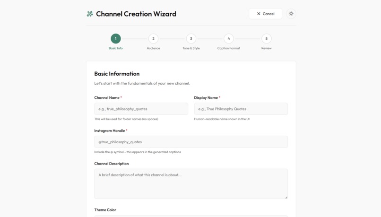This screenshot has width=381, height=217.
Task: Click hint 'This will be used for folder names'
Action: coord(126,119)
